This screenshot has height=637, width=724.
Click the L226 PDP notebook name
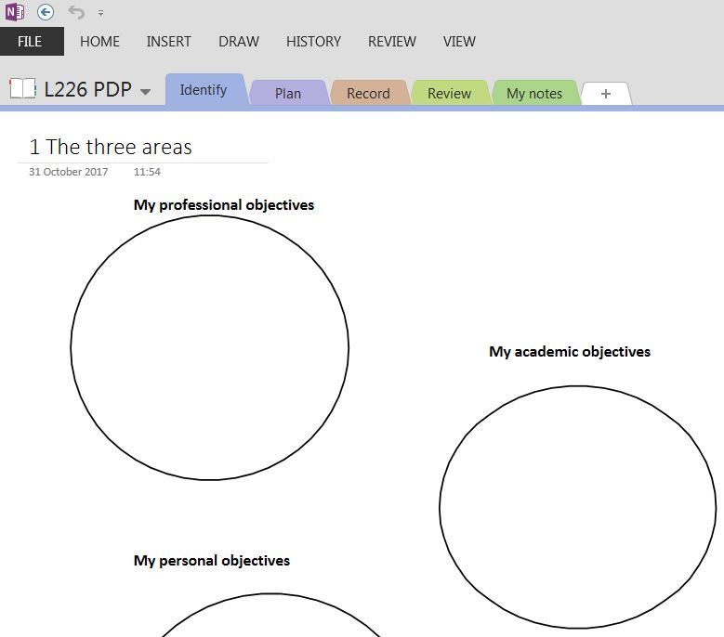tap(87, 89)
